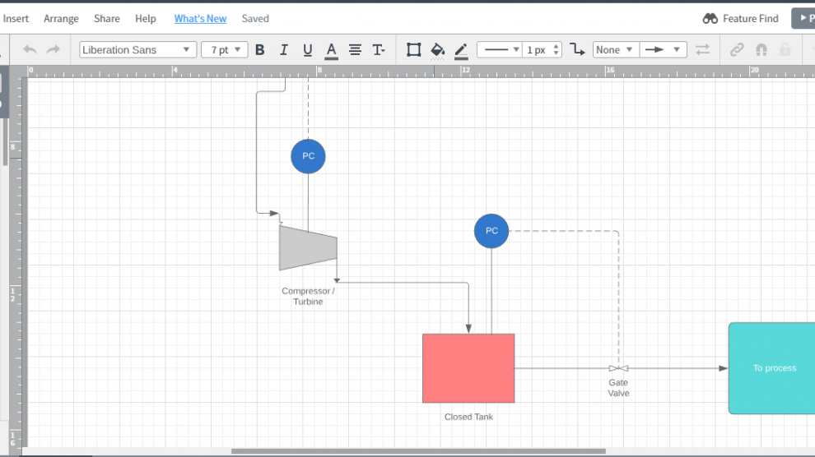Screen dimensions: 815x457
Task: Open the line style dropdown
Action: pyautogui.click(x=500, y=50)
